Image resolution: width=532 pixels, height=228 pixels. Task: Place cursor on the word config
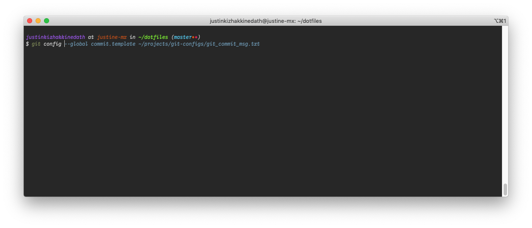[52, 44]
